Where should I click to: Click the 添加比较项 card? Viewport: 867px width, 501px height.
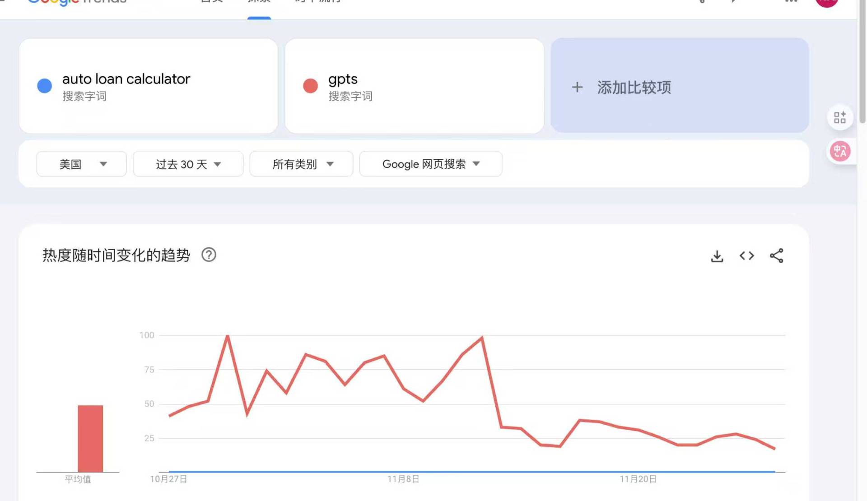680,86
